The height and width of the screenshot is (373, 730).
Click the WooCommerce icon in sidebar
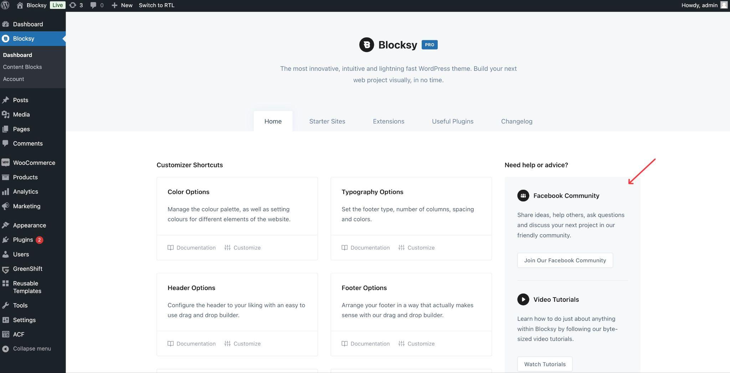5,163
